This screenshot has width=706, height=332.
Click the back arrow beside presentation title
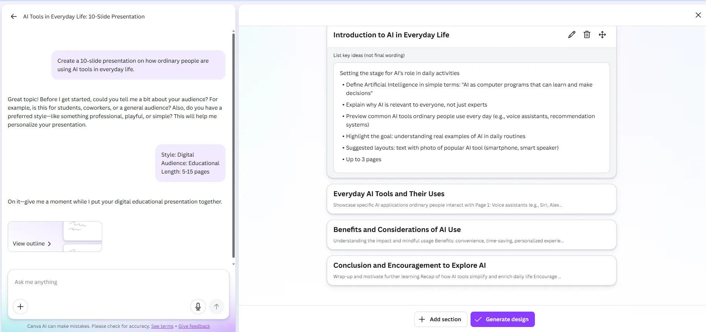tap(14, 17)
